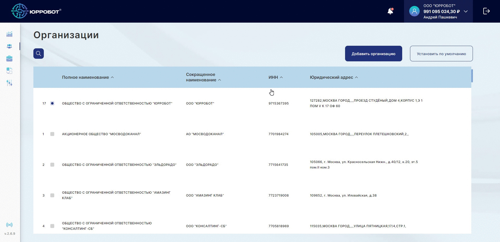Click INN value 9715367395

279,103
